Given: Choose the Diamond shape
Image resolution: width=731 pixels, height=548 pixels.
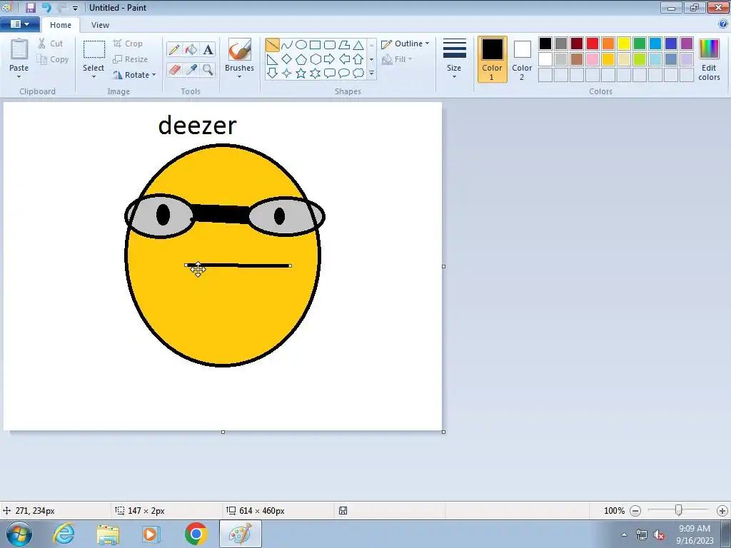Looking at the screenshot, I should [x=287, y=59].
